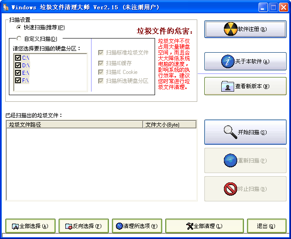The height and width of the screenshot is (239, 291).
Task: Click the tools icon on 全部清理
Action: [190, 226]
